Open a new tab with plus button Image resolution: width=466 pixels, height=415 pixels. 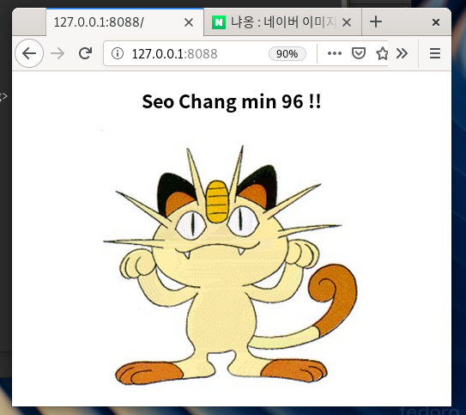pyautogui.click(x=376, y=21)
